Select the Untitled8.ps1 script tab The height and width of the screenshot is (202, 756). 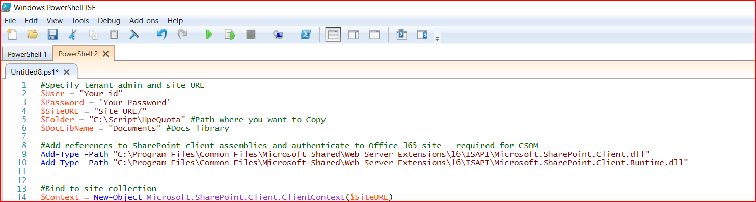tap(35, 72)
